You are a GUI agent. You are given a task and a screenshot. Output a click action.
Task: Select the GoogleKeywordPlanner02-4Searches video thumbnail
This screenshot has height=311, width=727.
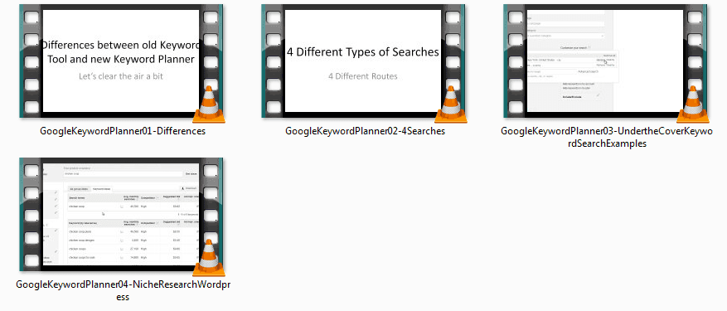363,61
